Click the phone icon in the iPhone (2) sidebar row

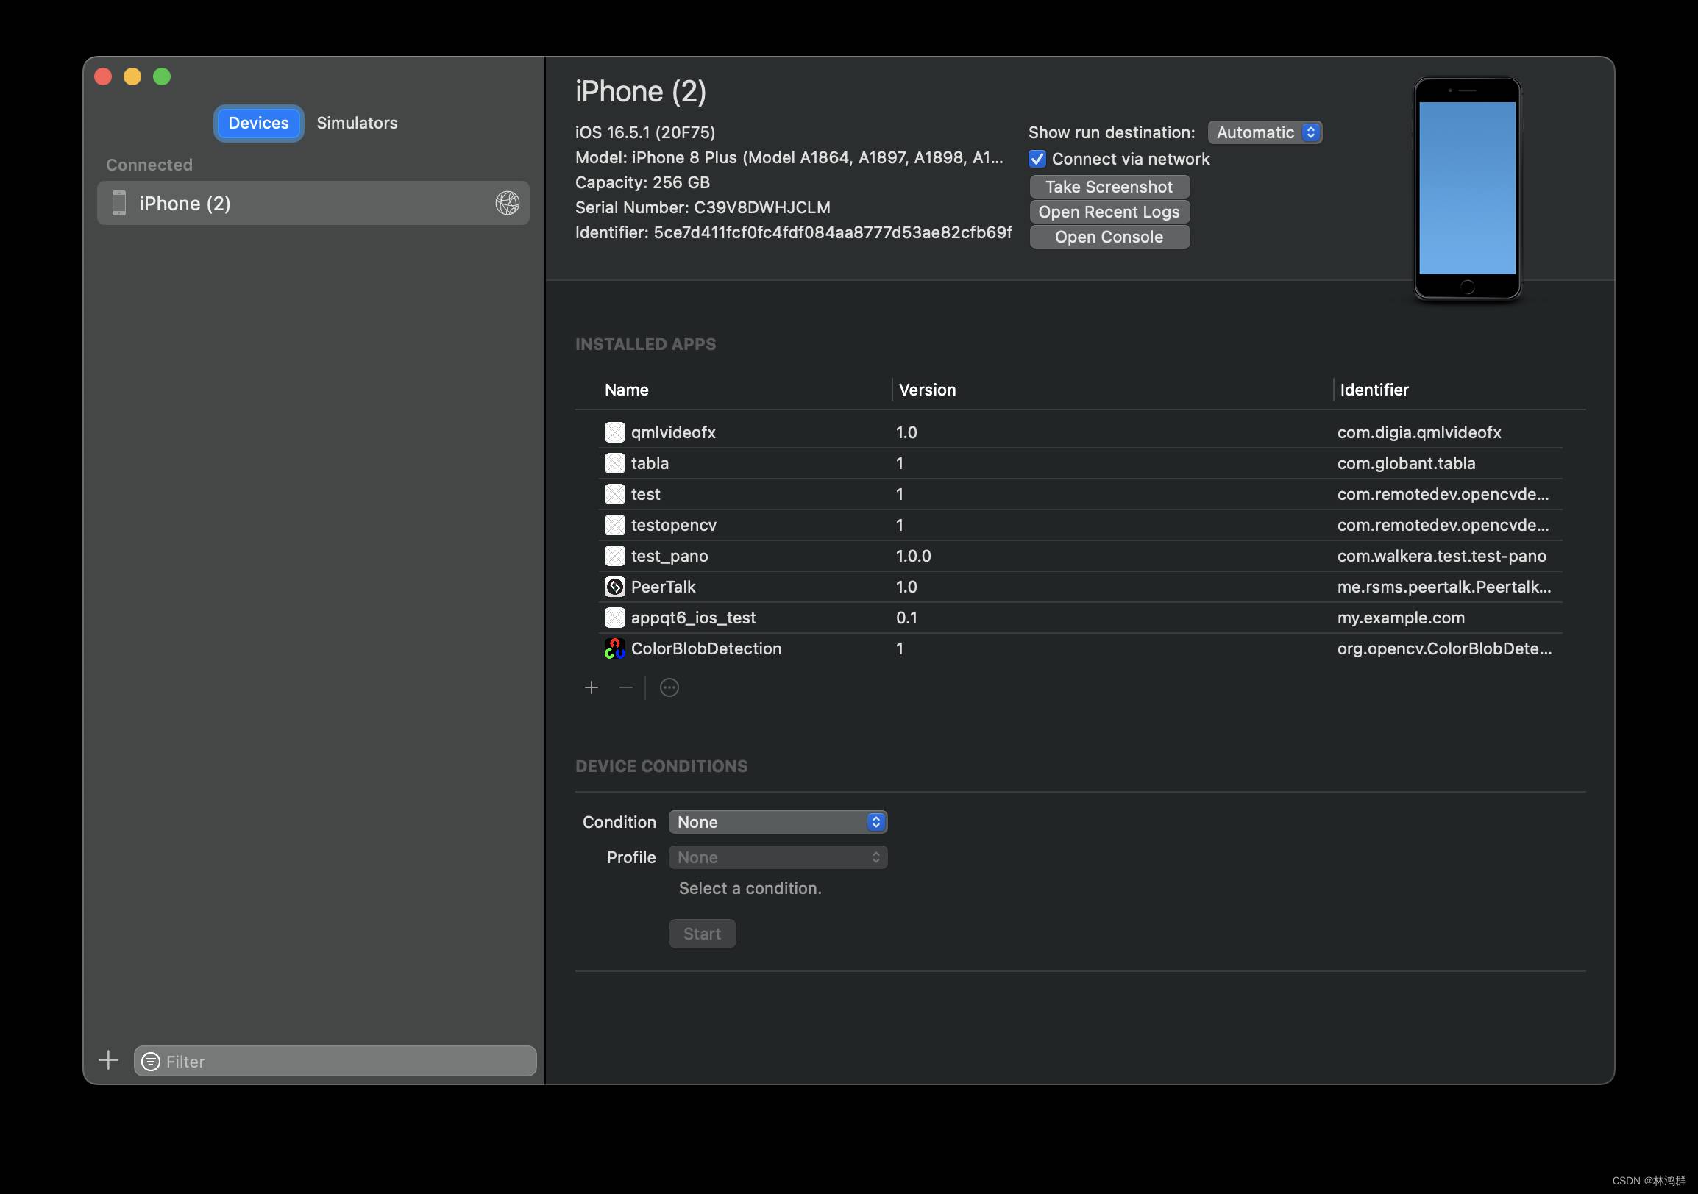point(119,203)
